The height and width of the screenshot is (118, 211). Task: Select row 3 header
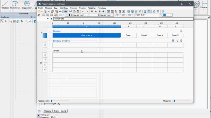[x=45, y=55]
